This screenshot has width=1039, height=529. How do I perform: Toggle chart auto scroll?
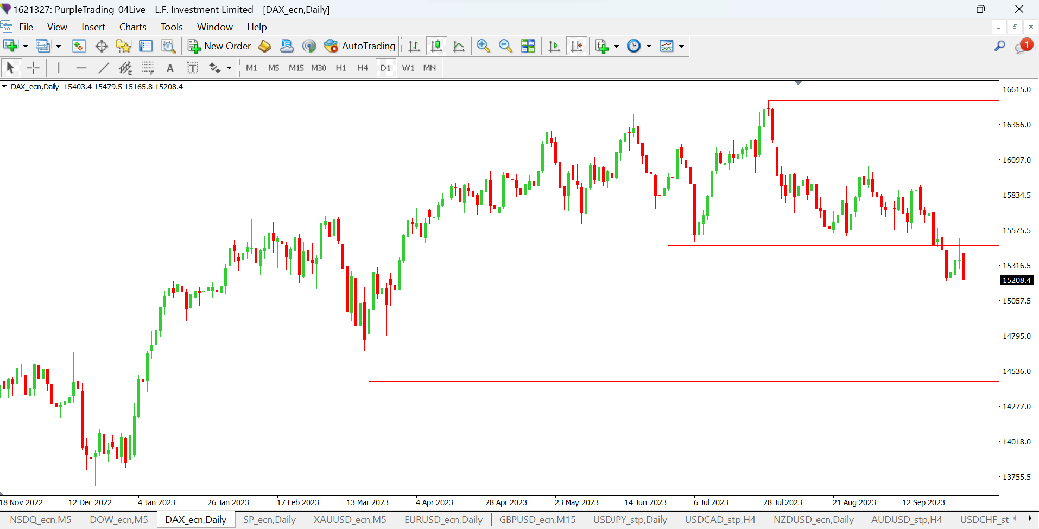click(x=554, y=46)
